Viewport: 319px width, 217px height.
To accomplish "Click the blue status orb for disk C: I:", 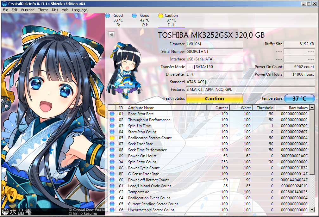I will [x=134, y=15].
